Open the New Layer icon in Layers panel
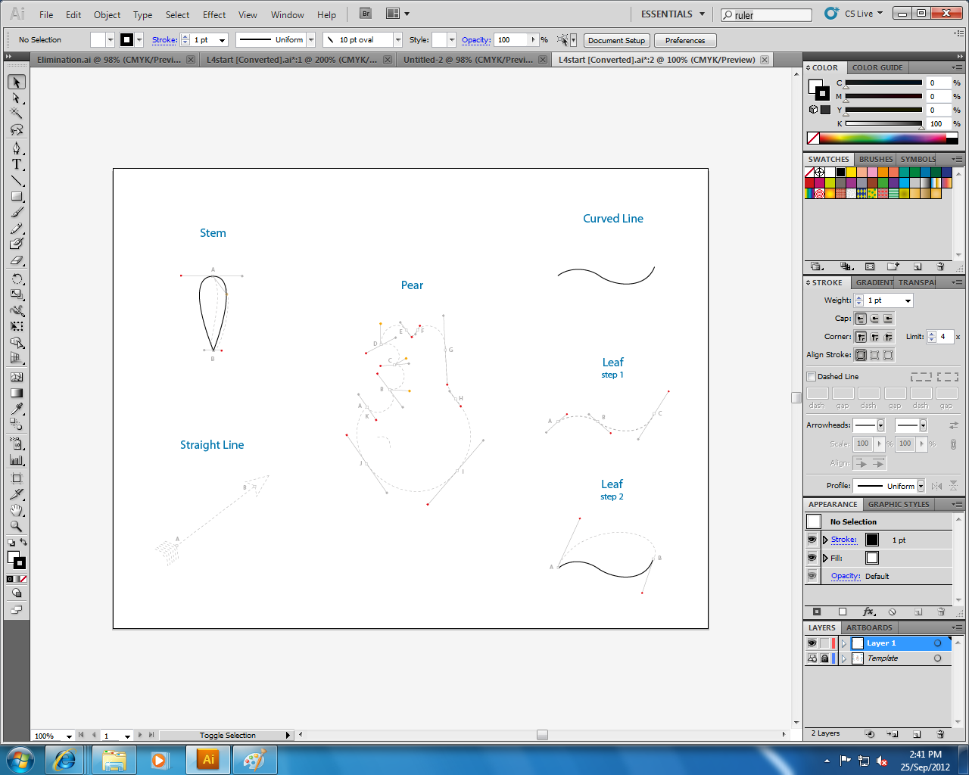 tap(917, 733)
